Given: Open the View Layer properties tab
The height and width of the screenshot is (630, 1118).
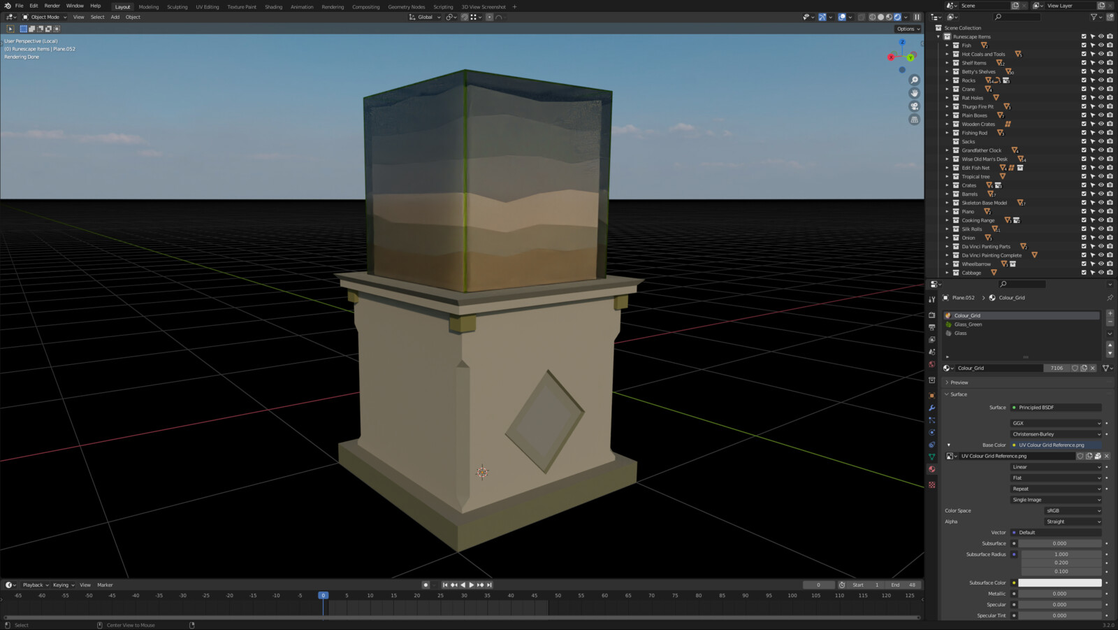Looking at the screenshot, I should [x=931, y=340].
